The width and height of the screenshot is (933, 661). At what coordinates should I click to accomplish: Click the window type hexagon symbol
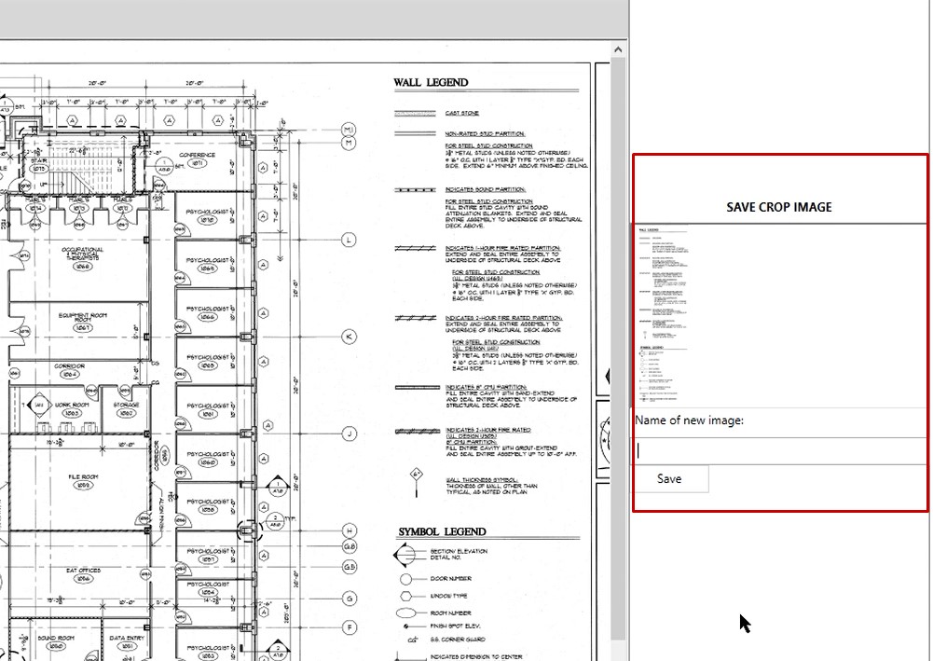[405, 595]
